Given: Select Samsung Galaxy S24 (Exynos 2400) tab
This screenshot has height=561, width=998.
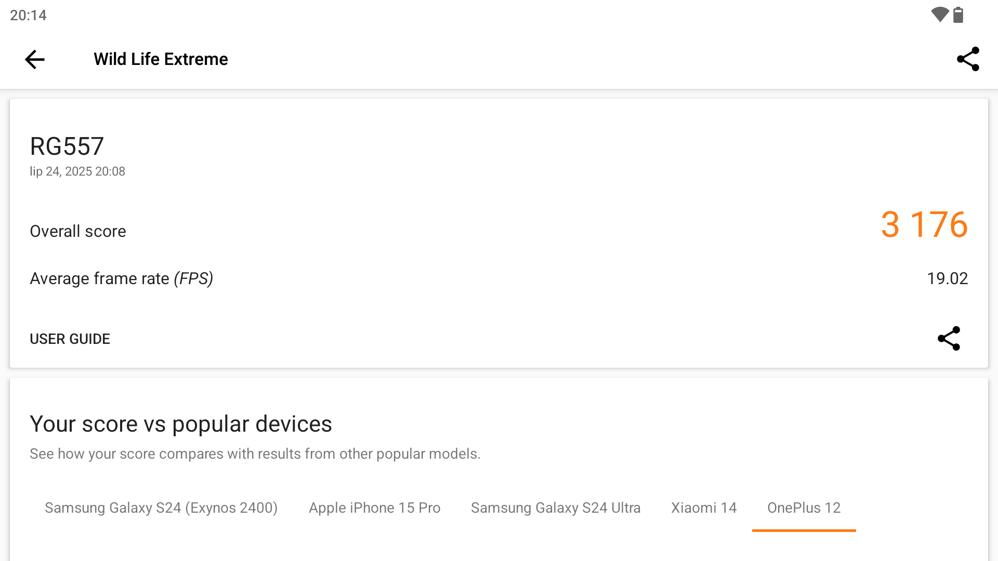Looking at the screenshot, I should point(161,508).
